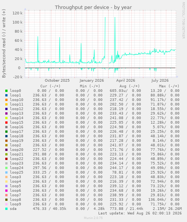Click the 'loop25' legend label

click(x=17, y=172)
